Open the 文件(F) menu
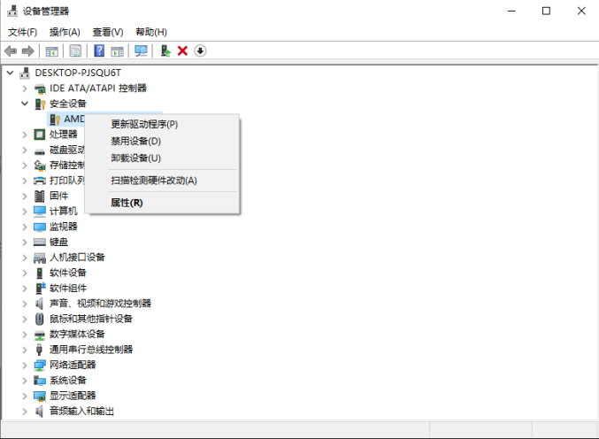This screenshot has width=599, height=439. point(22,32)
